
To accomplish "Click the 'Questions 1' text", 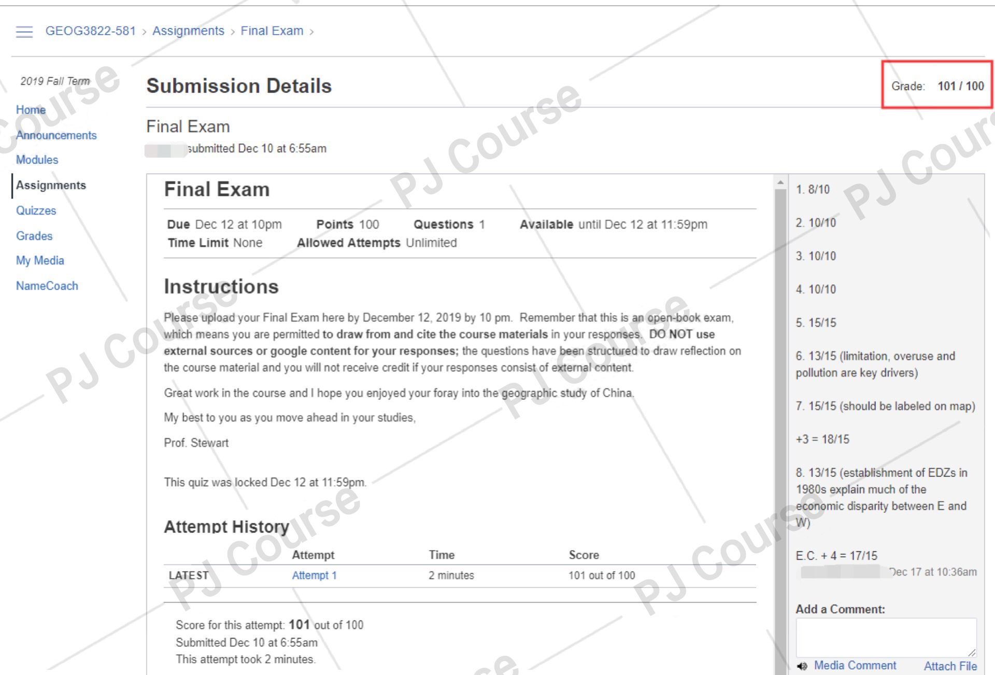I will (449, 224).
